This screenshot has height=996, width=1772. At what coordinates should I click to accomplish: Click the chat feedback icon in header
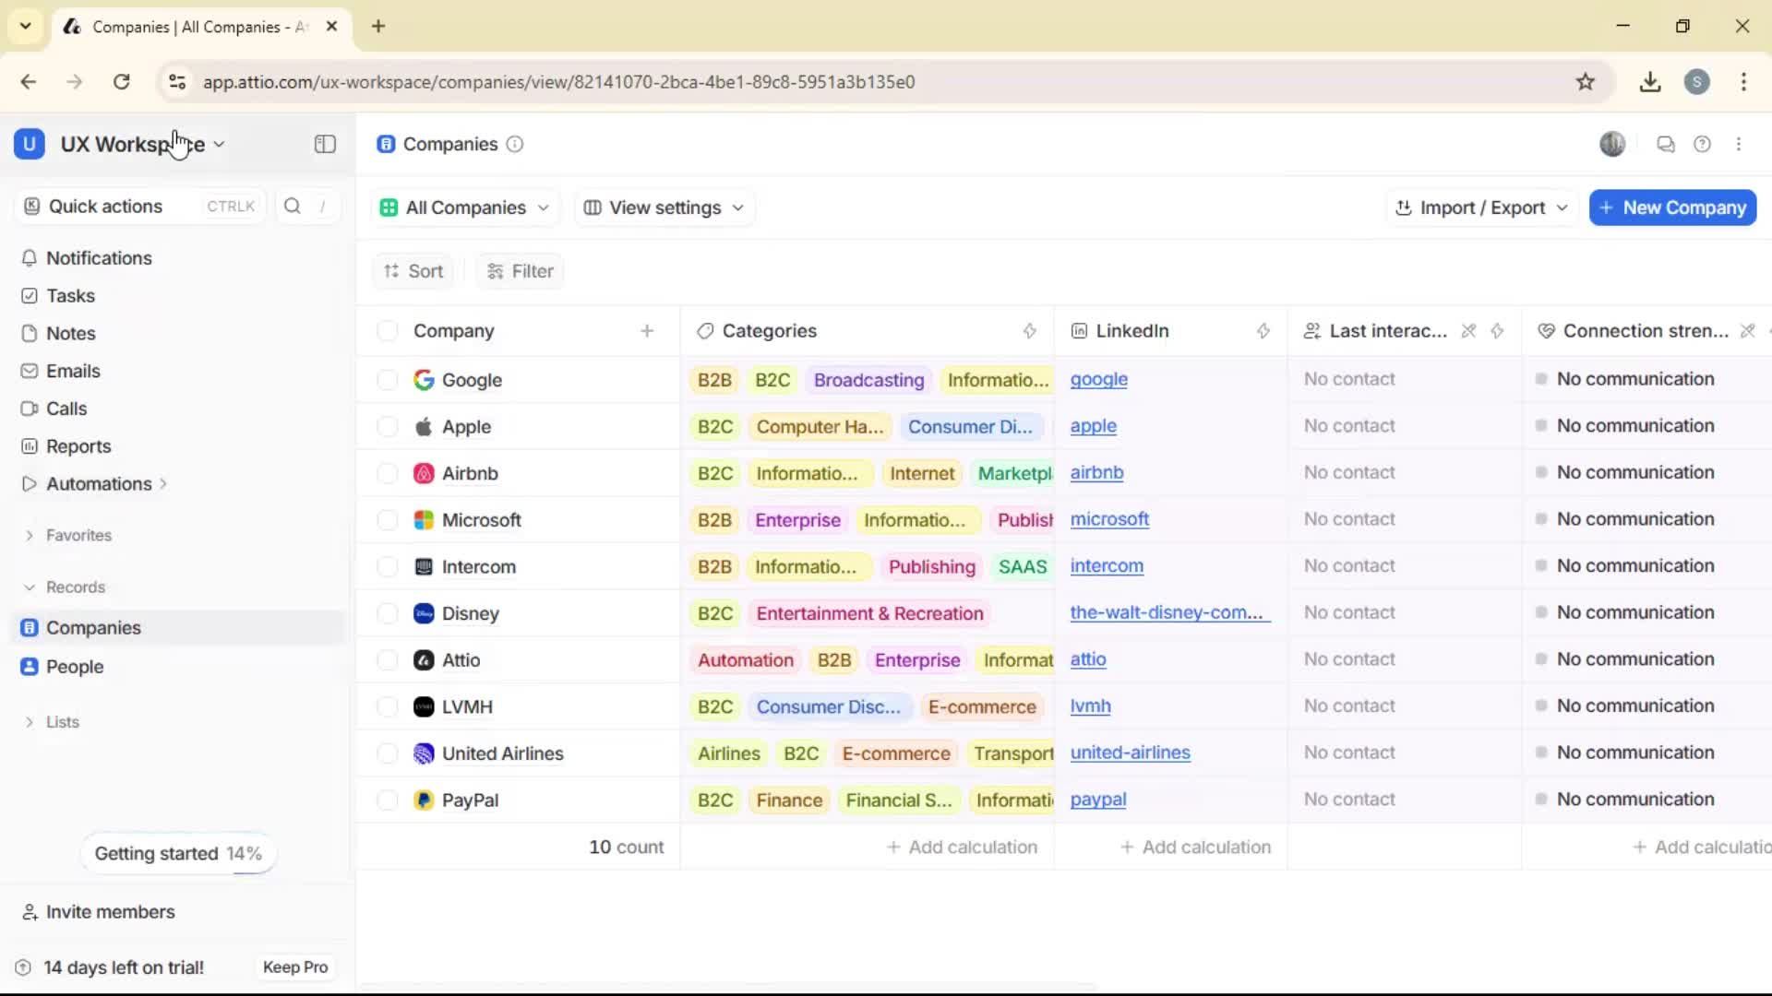pyautogui.click(x=1665, y=144)
